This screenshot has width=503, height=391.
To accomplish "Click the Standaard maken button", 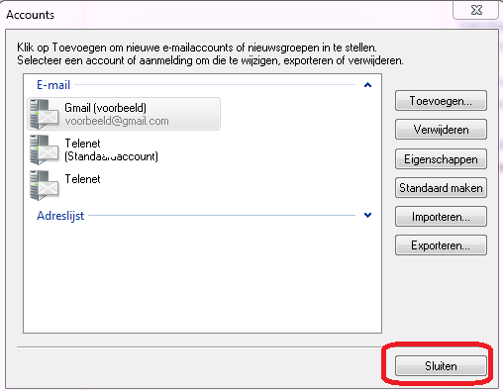I will click(441, 188).
